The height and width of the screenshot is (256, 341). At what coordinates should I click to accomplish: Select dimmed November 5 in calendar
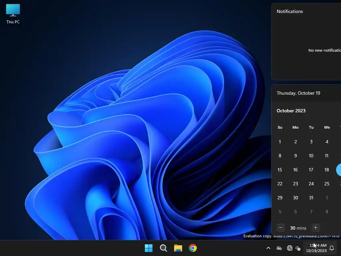click(x=280, y=212)
